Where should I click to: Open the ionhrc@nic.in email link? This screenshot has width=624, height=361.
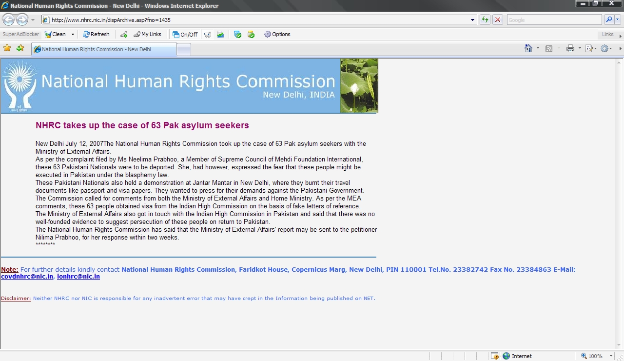(x=78, y=277)
